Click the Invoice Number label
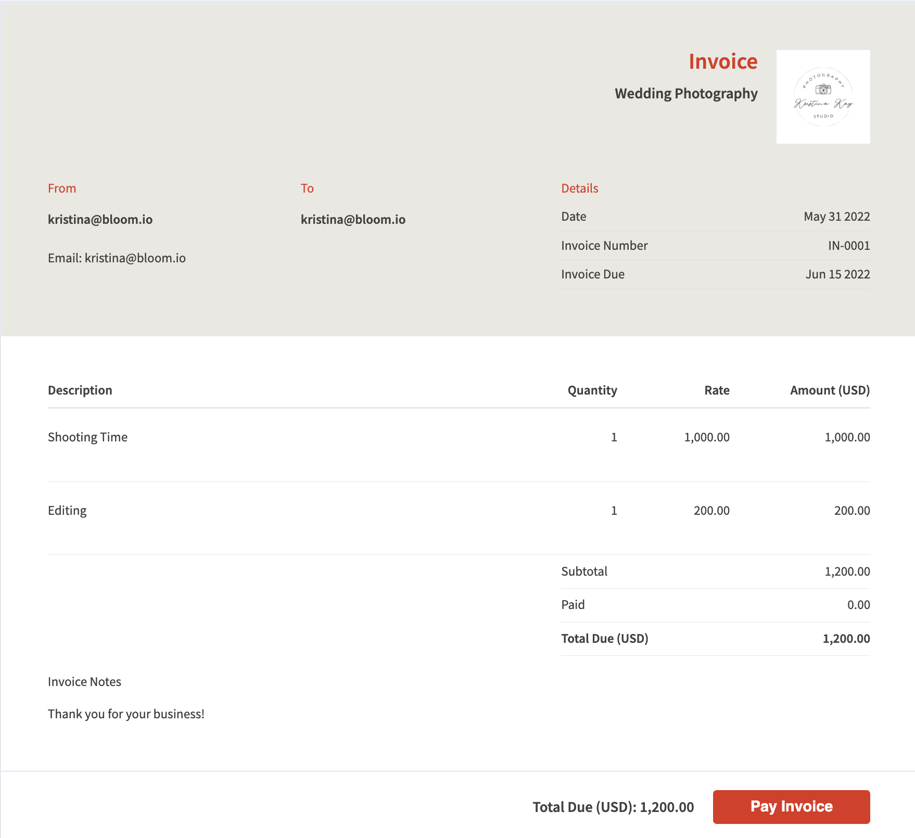The height and width of the screenshot is (838, 915). [604, 246]
